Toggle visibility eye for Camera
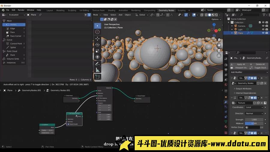Screen dimensions: 270x152 pyautogui.click(x=263, y=26)
